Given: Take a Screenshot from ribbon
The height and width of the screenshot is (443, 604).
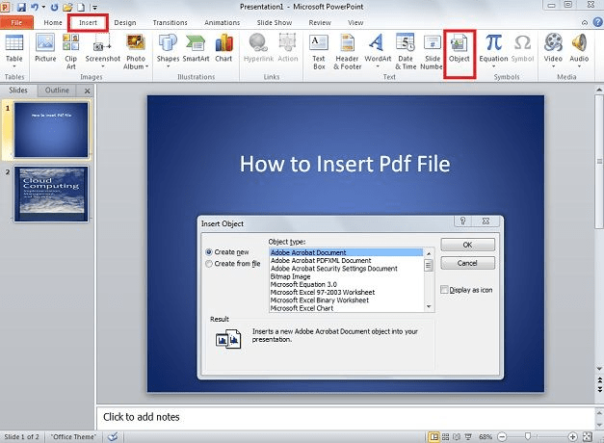Looking at the screenshot, I should pos(102,51).
